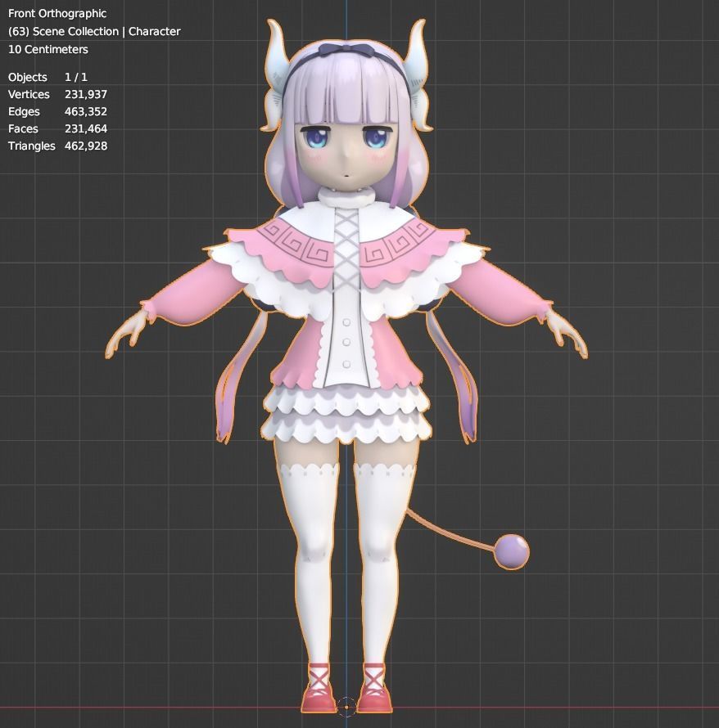
Task: Click the "10 Centimeters" grid scale text
Action: pyautogui.click(x=47, y=50)
